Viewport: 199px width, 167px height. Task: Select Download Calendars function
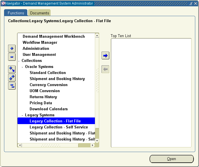click(49, 109)
